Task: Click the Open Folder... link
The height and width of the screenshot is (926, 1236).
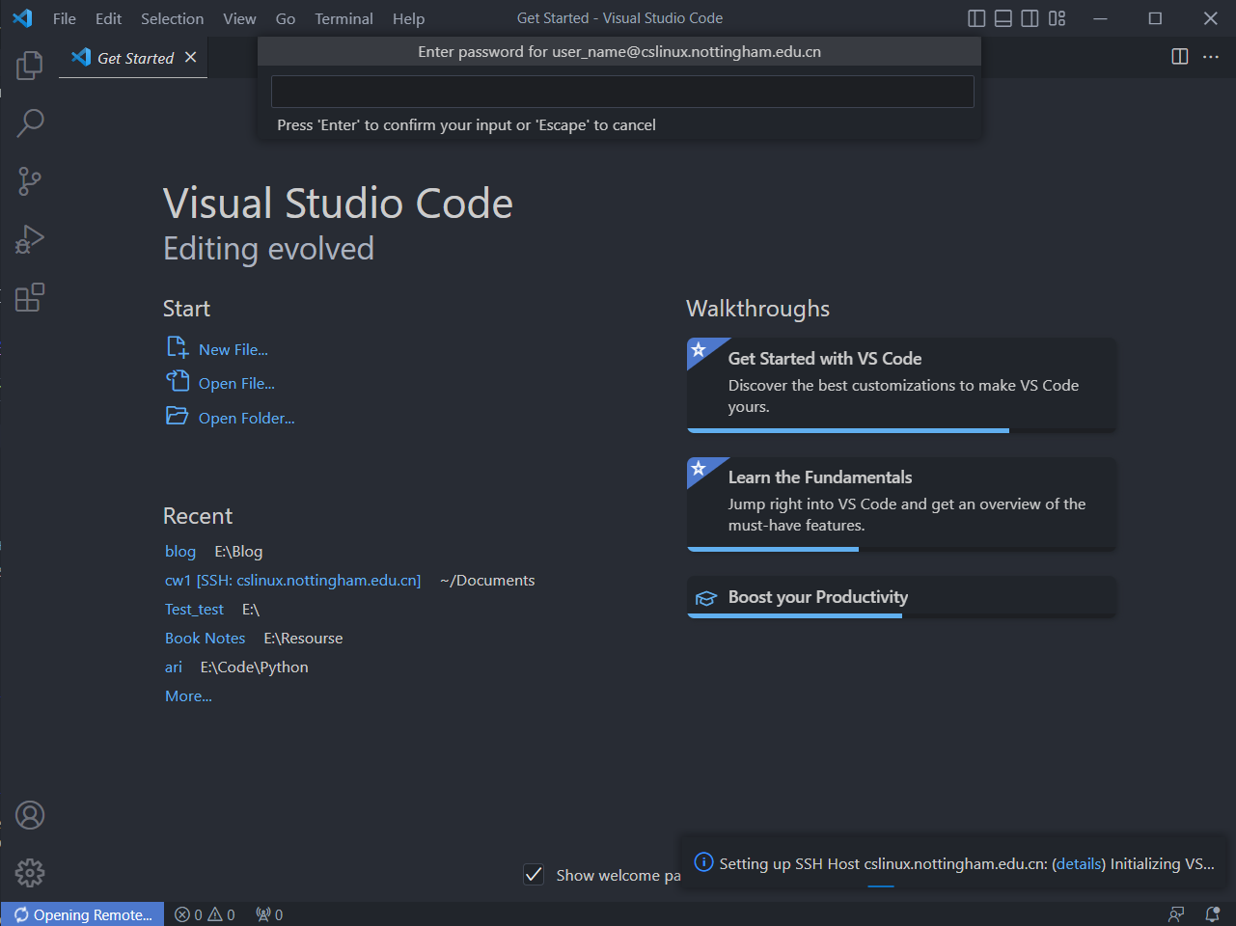Action: tap(247, 418)
